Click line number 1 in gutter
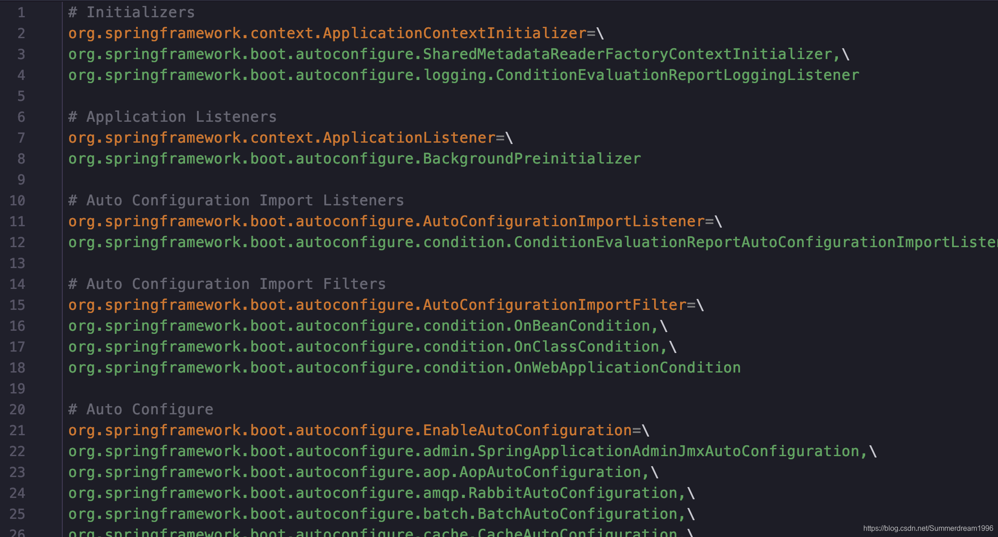Image resolution: width=998 pixels, height=537 pixels. [x=21, y=12]
